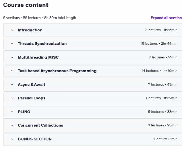The image size is (182, 146).
Task: Click the 16 lectures 2hr 44min label
Action: [159, 44]
